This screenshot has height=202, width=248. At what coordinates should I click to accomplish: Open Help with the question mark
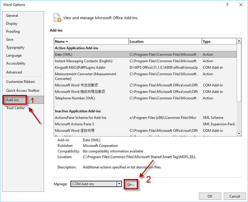(x=227, y=5)
